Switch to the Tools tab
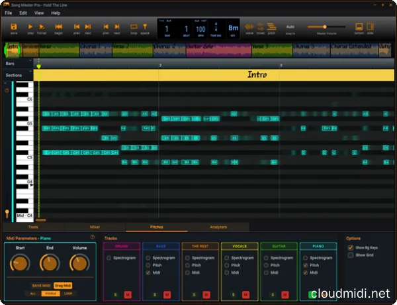This screenshot has height=305, width=397. pos(33,227)
